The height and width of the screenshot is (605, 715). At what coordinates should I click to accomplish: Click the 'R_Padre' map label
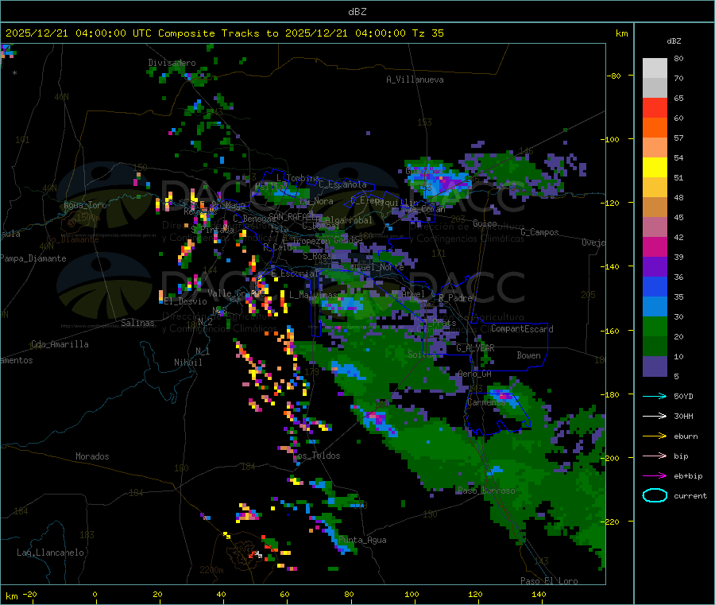[x=455, y=298]
